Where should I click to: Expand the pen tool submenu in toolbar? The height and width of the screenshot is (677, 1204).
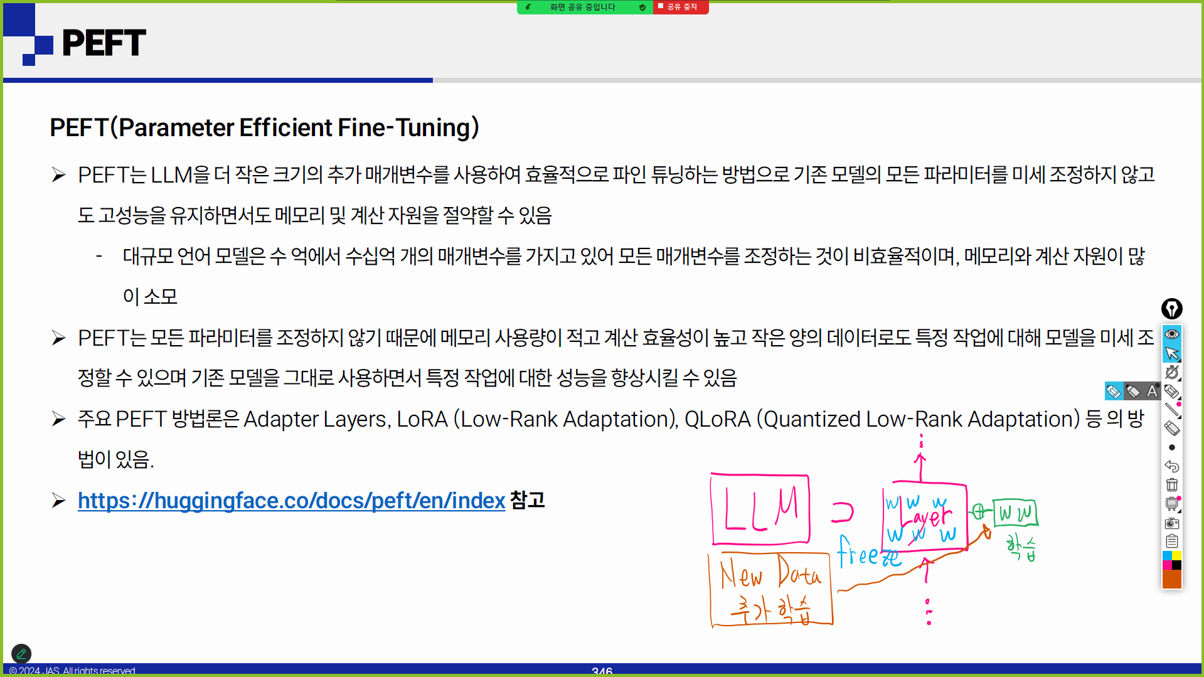point(1171,392)
